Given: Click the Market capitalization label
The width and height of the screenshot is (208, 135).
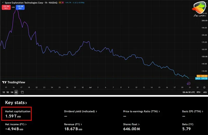Looking at the screenshot, I should point(18,111).
